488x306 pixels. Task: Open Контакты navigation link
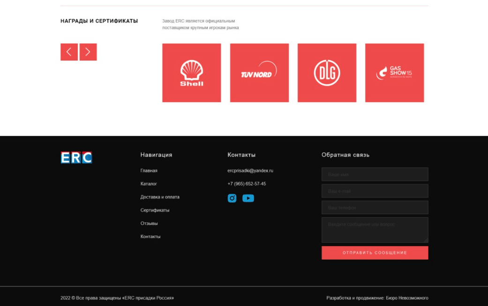tap(150, 237)
